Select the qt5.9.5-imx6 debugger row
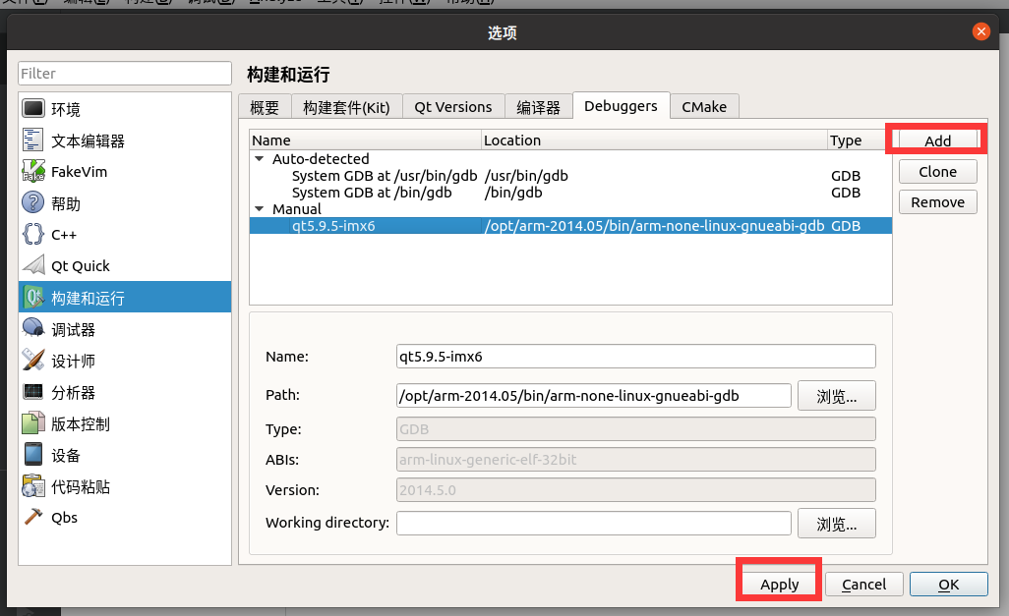1009x616 pixels. coord(570,226)
